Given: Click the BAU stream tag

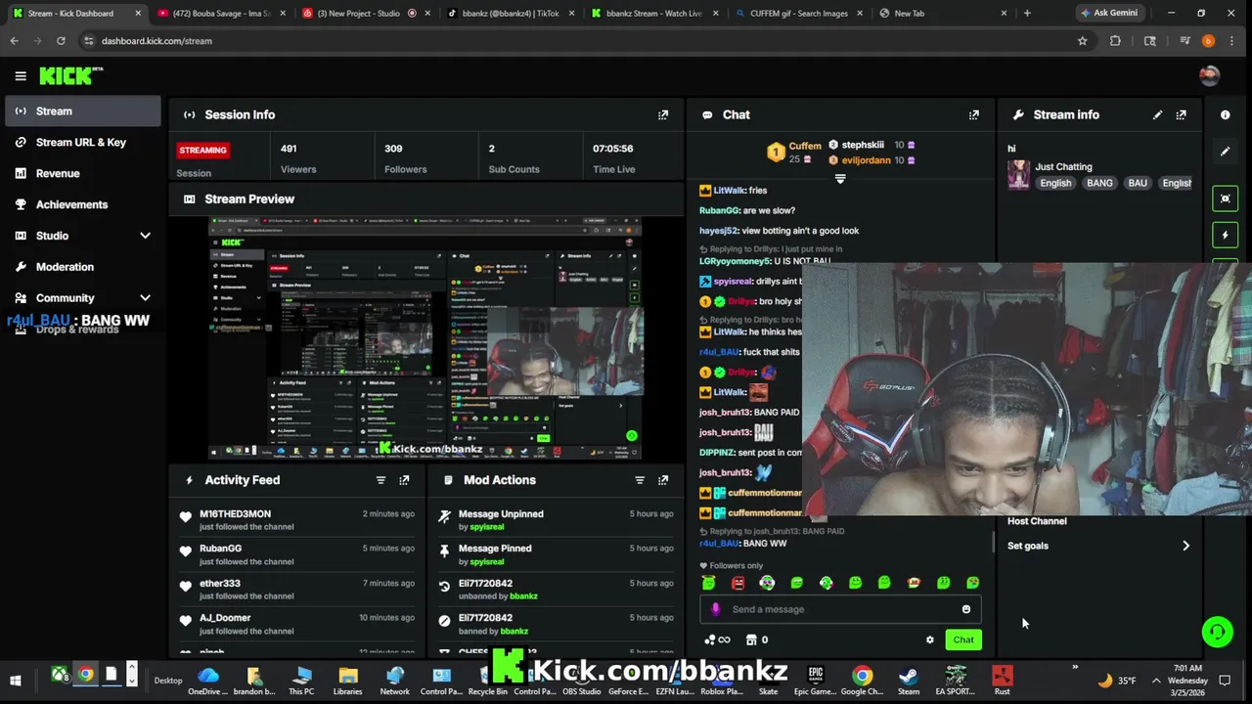Looking at the screenshot, I should click(1137, 183).
